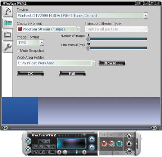Switch to the capture settings folder tab
This screenshot has height=157, width=162.
[8, 23]
